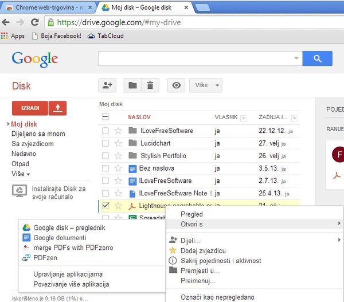Open the ZADNJA I... column dropdown arrow

(x=295, y=118)
